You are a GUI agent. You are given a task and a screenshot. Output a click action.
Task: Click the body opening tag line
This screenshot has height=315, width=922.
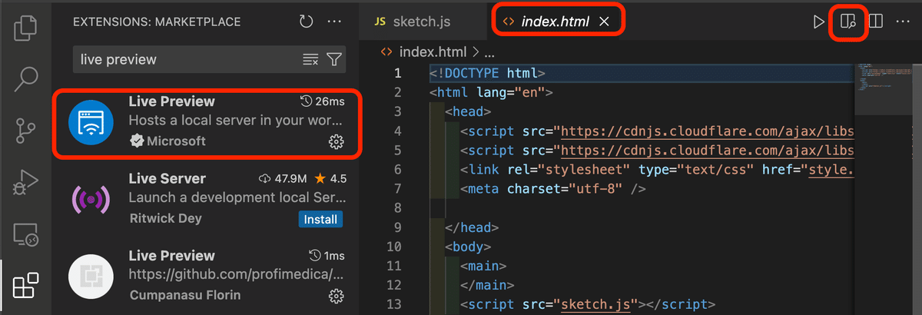pyautogui.click(x=466, y=247)
